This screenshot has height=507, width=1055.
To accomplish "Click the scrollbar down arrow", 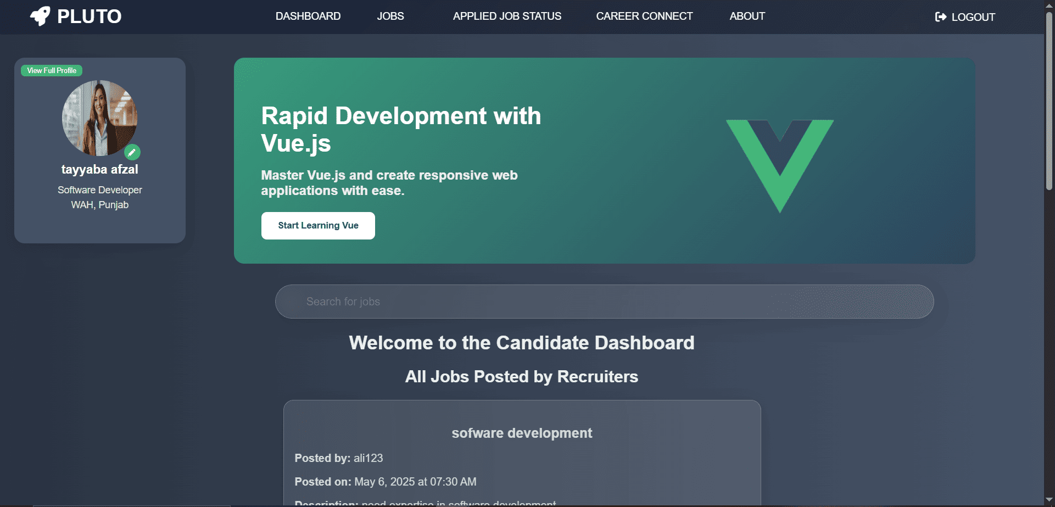I will tap(1049, 500).
